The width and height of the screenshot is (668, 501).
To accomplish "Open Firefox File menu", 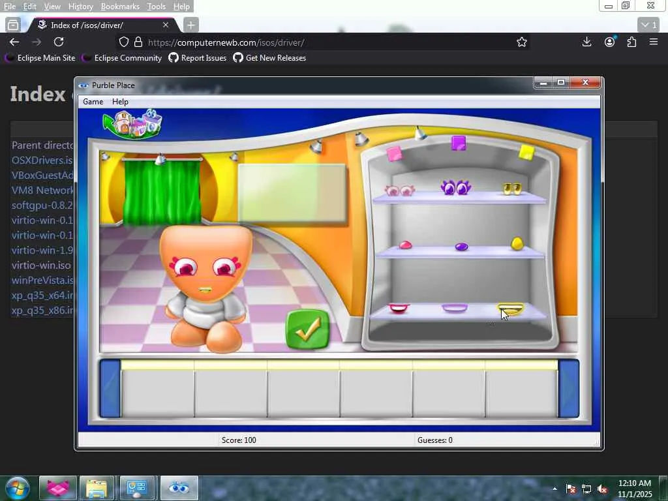I will pyautogui.click(x=9, y=7).
